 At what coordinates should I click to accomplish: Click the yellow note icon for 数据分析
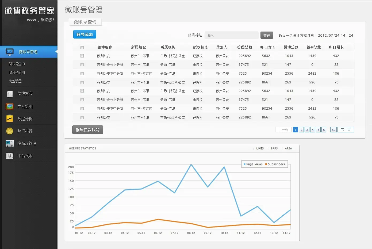[x=10, y=119]
